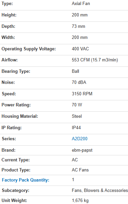Select the Current Type label
Viewport: 128px width, 204px height.
click(16, 160)
